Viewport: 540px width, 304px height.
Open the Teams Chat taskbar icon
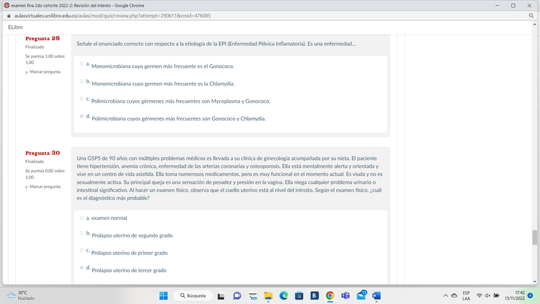(237, 296)
